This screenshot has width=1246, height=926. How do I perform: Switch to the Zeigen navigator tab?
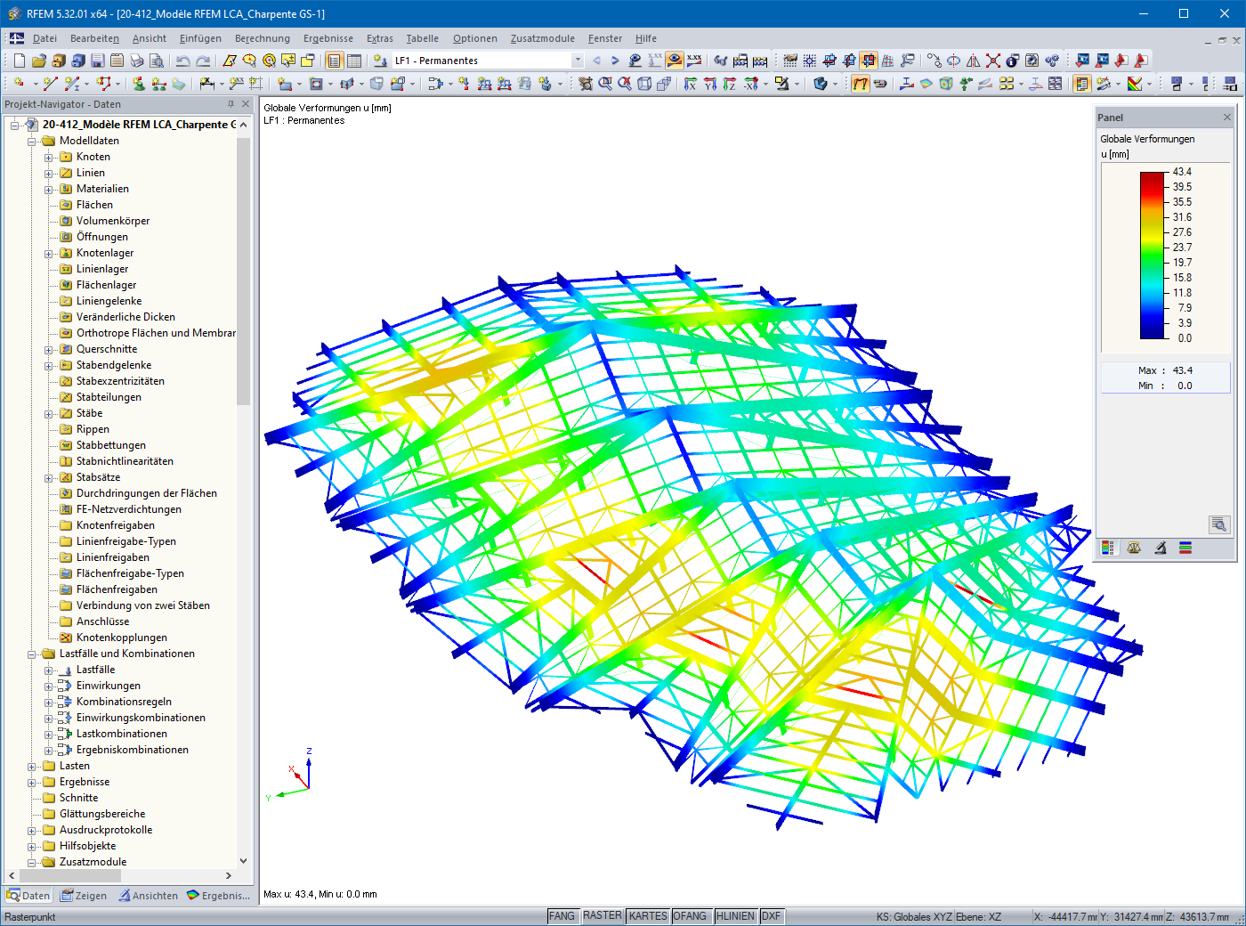click(x=84, y=896)
